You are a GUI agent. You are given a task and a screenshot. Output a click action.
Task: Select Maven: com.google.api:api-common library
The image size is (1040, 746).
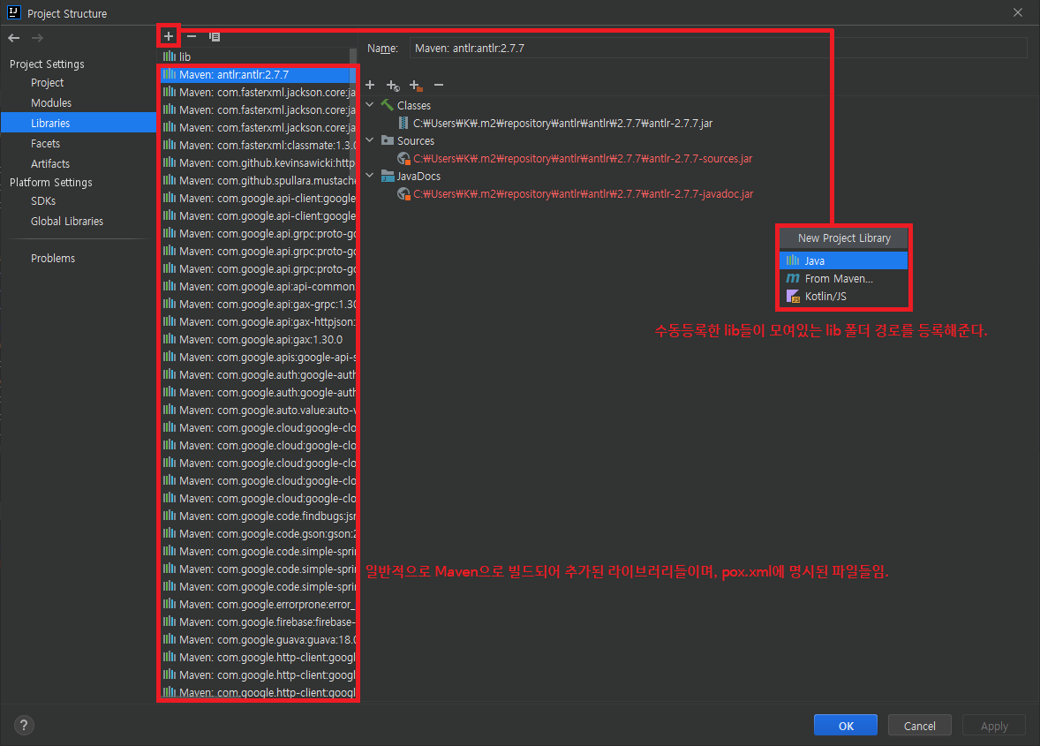[257, 286]
